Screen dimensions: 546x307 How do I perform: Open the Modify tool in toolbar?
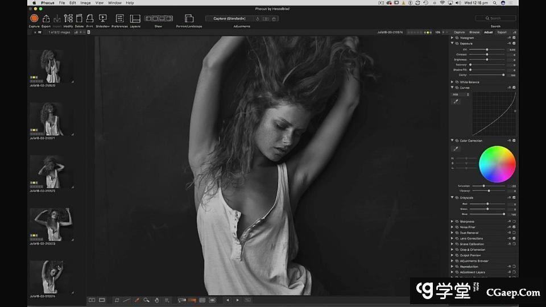[x=68, y=19]
